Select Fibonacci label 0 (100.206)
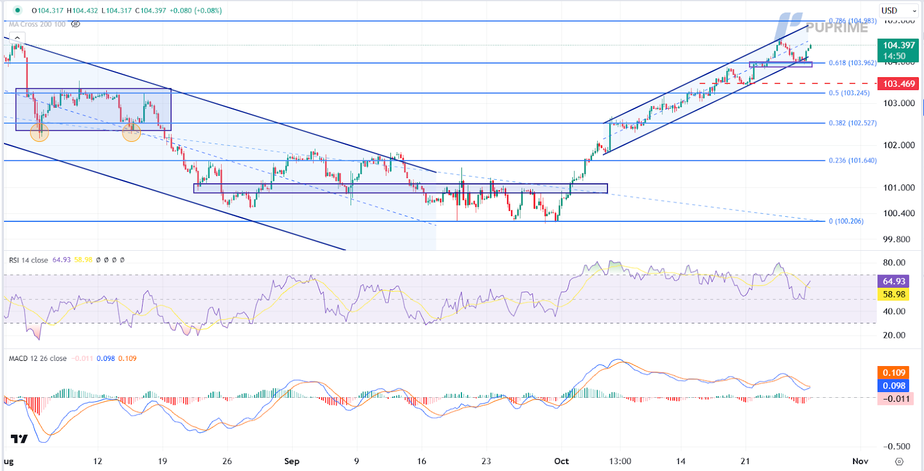Screen dimensions: 924x471 tap(846, 221)
